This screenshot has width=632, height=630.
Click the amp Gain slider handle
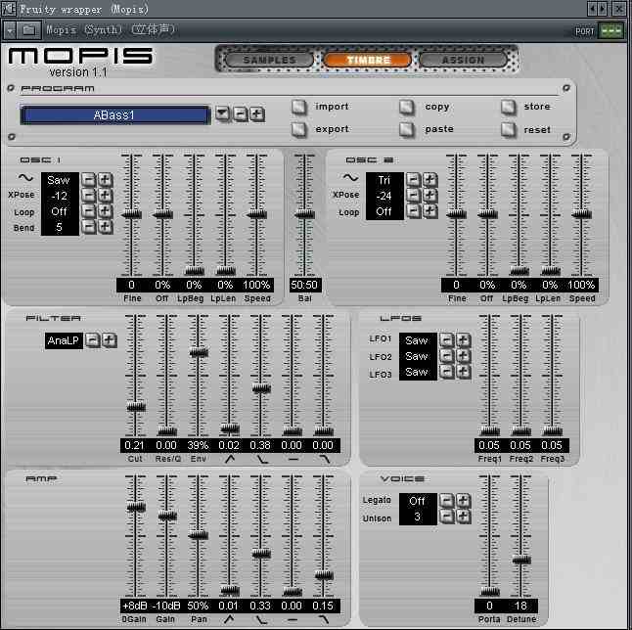click(167, 516)
